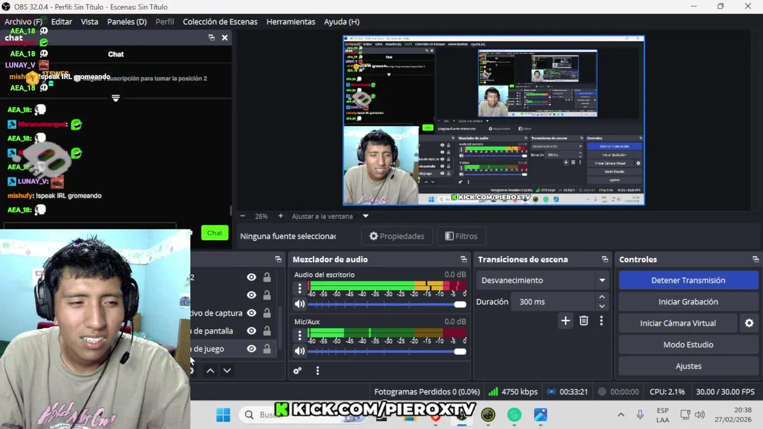Viewport: 763px width, 429px height.
Task: Click the taskbar microphone tray icon
Action: coord(640,415)
